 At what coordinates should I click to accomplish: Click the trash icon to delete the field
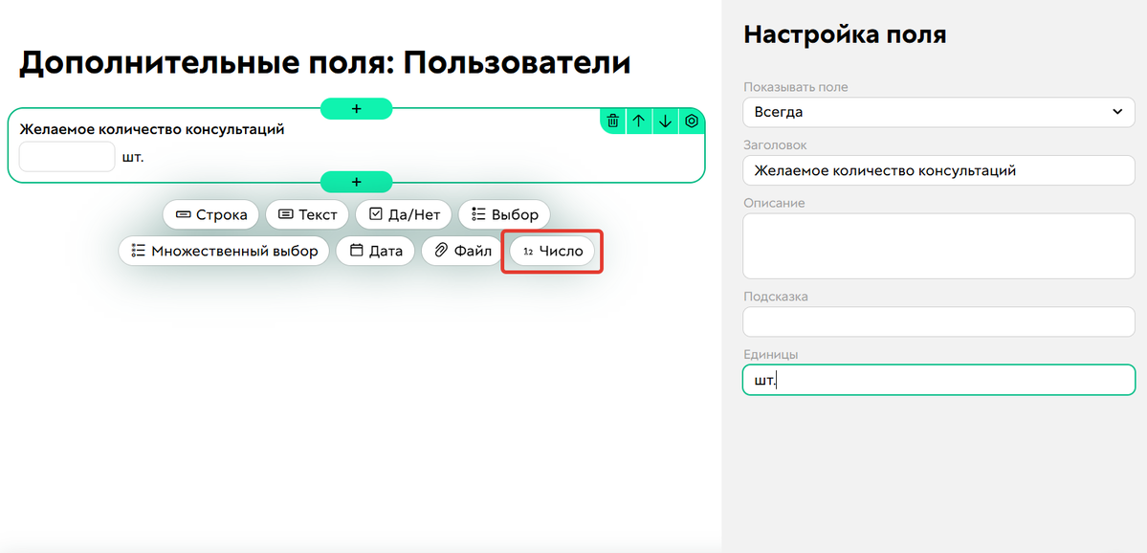coord(612,121)
